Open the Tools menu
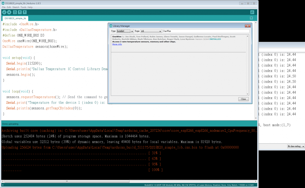 [x=23, y=7]
